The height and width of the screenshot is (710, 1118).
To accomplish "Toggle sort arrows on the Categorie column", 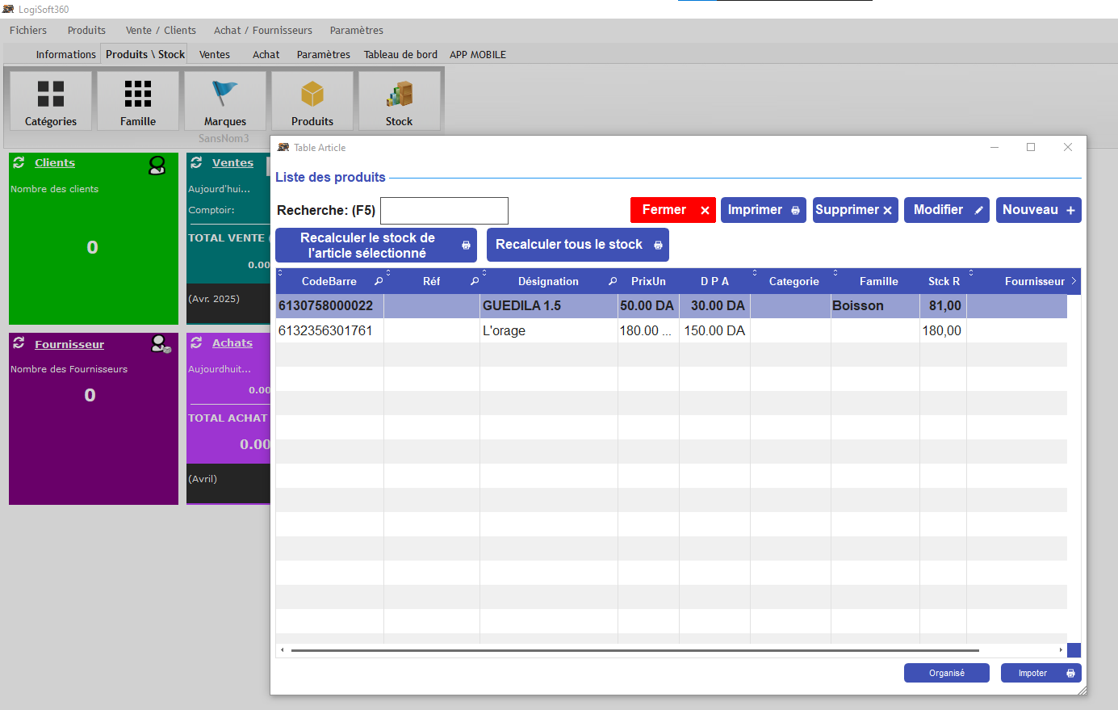I will [x=755, y=272].
